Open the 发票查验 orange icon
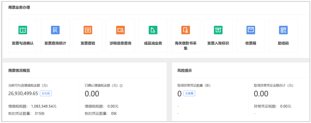 (x=88, y=30)
